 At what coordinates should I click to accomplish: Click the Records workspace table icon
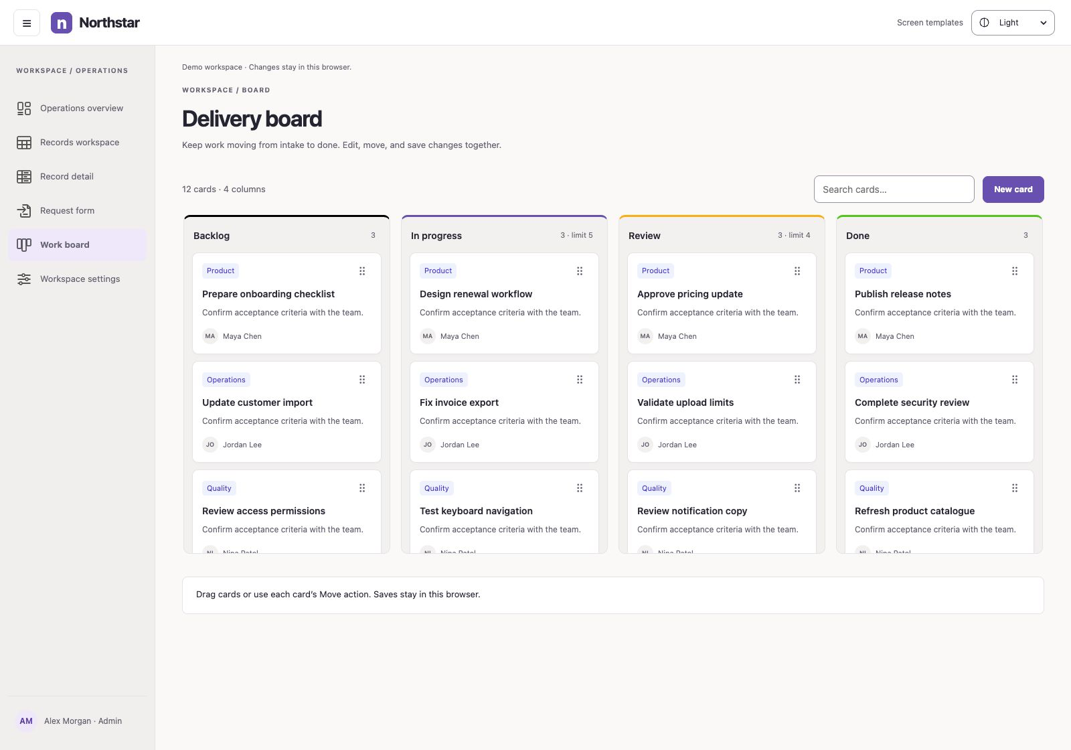point(24,143)
